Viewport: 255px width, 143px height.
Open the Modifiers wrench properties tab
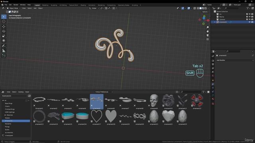[213, 84]
